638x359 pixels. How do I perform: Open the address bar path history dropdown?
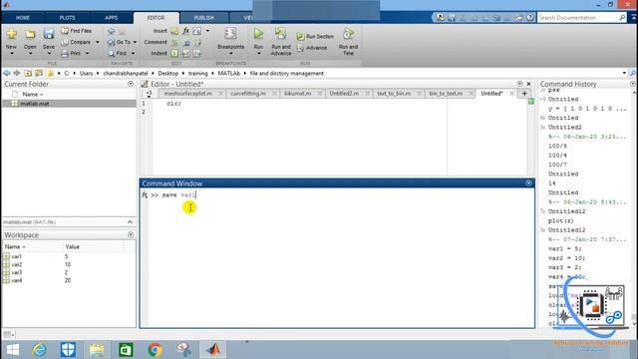[624, 73]
